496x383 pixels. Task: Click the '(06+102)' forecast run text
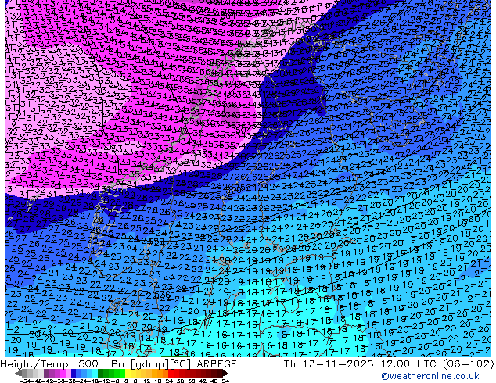tap(468, 364)
